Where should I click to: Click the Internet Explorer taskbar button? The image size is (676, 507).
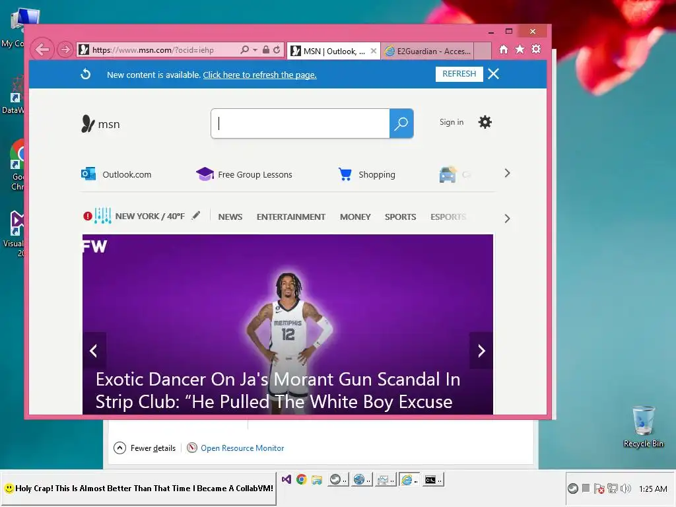click(409, 479)
